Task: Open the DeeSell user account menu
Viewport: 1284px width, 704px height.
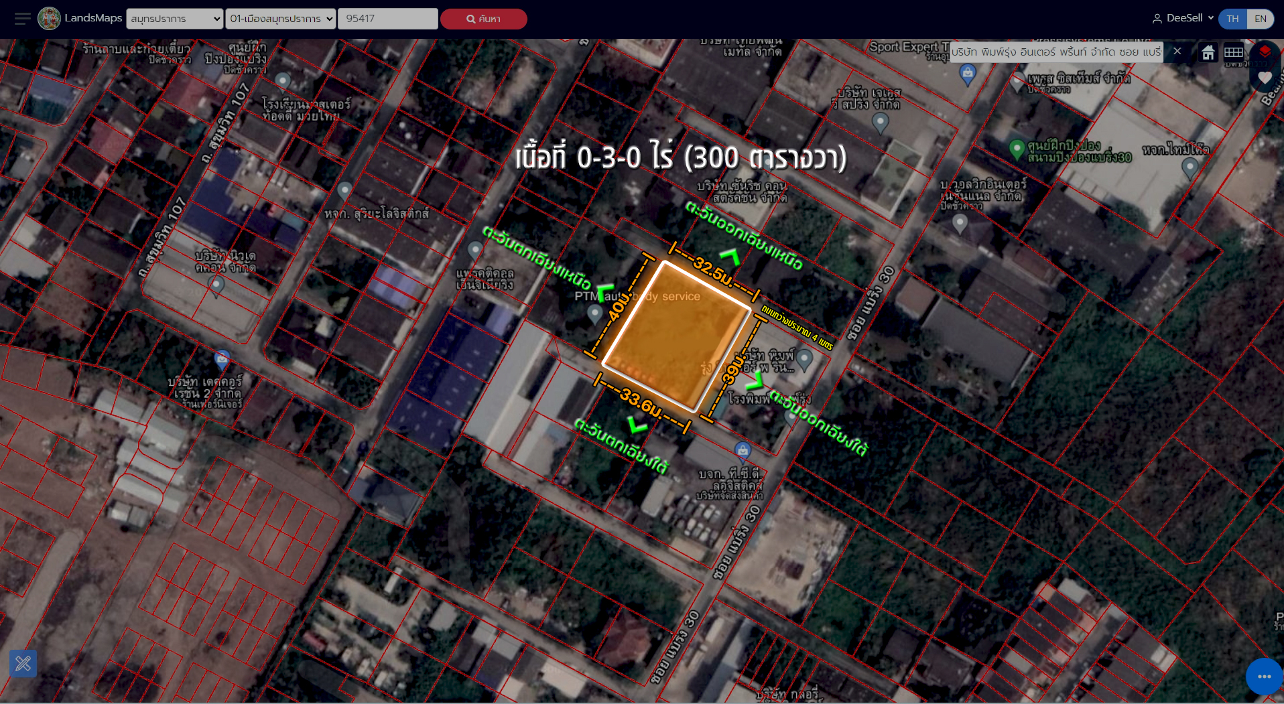Action: pos(1183,18)
